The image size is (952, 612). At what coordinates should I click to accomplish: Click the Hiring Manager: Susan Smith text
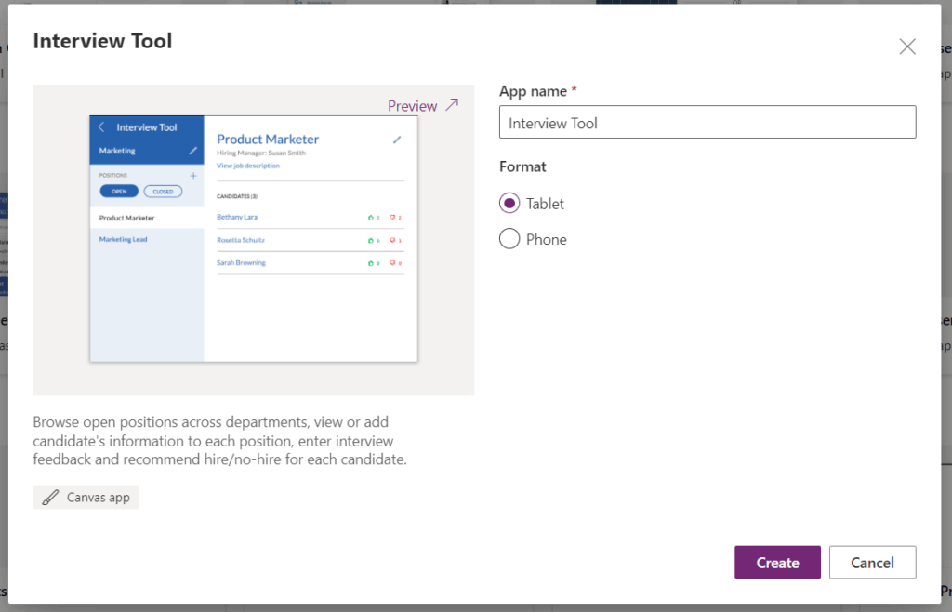[x=261, y=153]
